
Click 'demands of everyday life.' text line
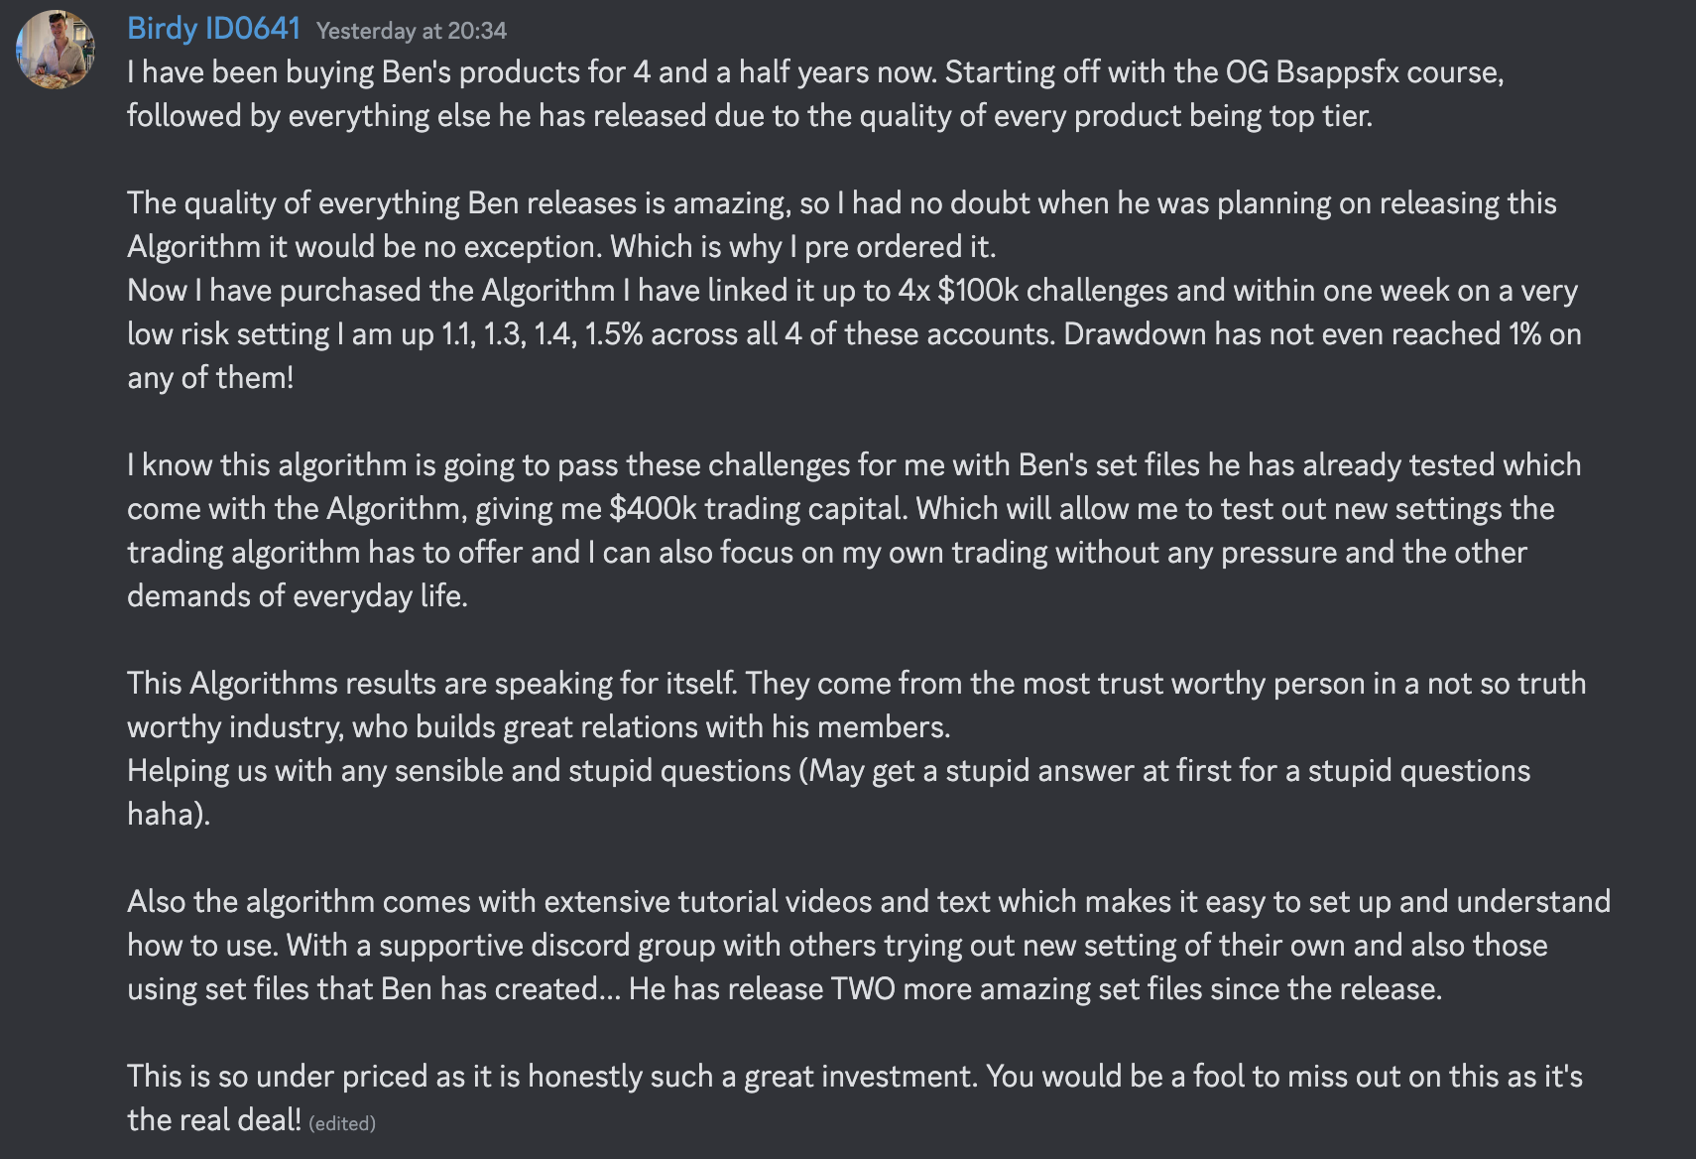tap(297, 596)
